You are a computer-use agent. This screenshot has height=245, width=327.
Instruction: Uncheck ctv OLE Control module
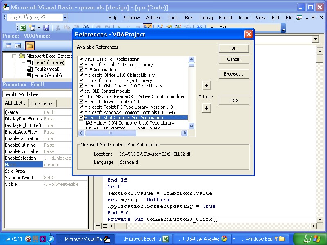81,91
